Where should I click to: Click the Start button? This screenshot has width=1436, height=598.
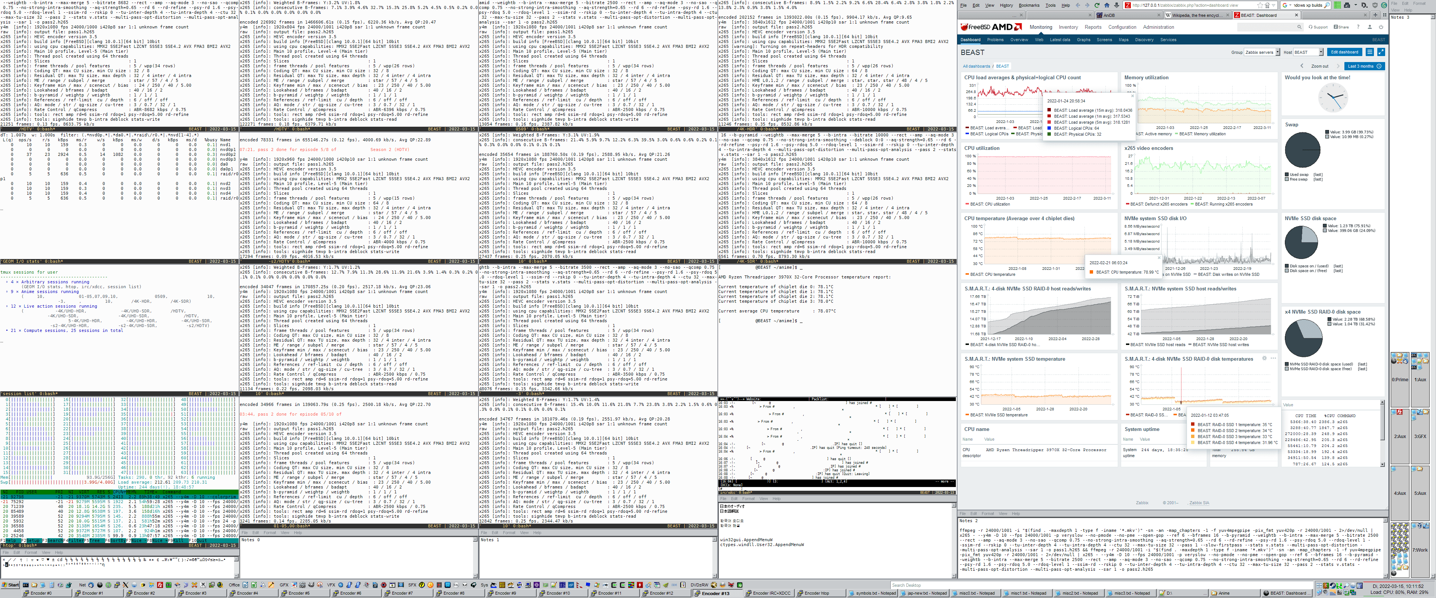click(x=10, y=585)
